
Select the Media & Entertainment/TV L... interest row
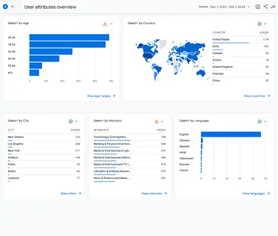[x=130, y=165]
